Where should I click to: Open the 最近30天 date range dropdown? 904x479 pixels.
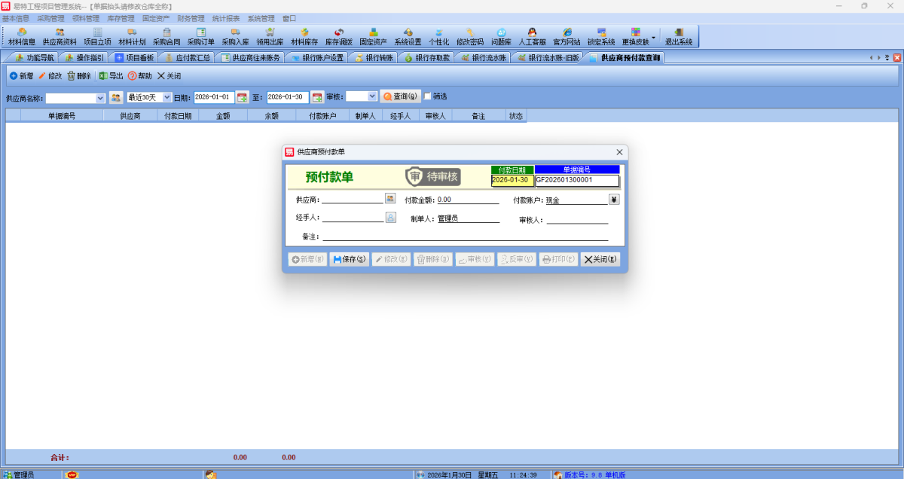coord(166,97)
